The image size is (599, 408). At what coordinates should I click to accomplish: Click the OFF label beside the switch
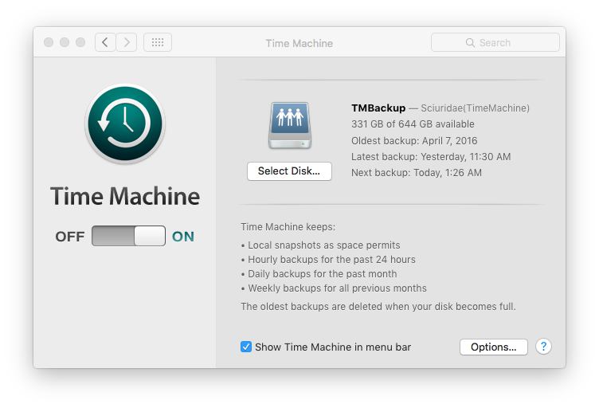(x=69, y=237)
